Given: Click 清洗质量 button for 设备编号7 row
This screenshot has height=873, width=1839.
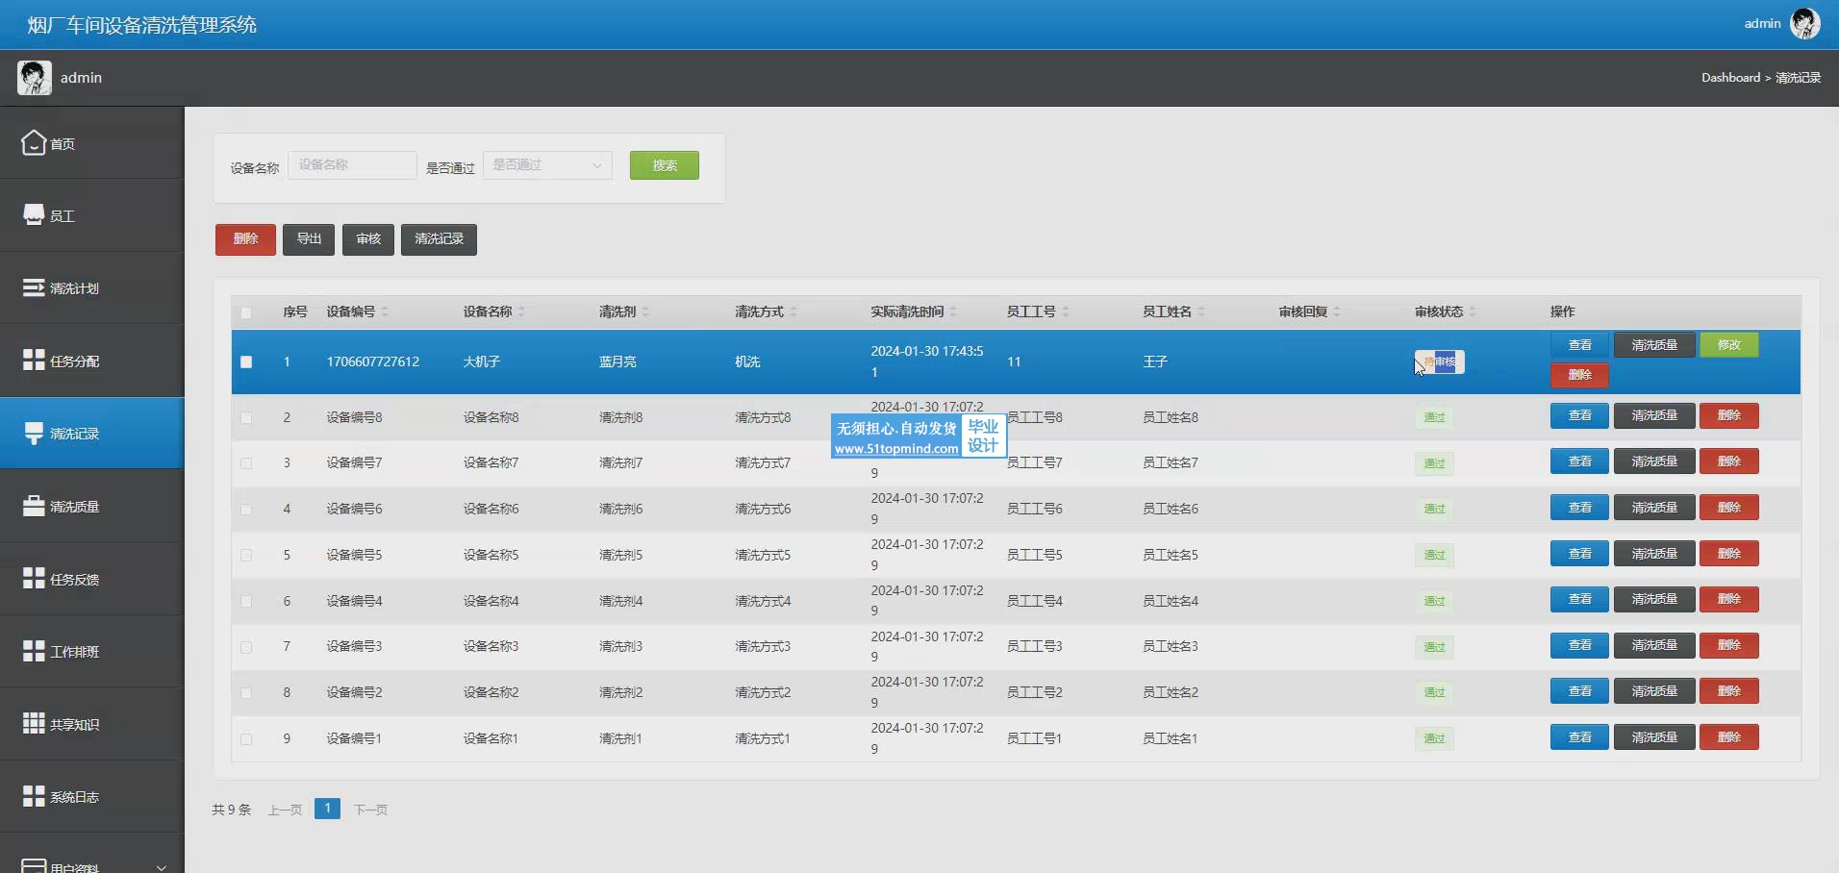Looking at the screenshot, I should [x=1654, y=461].
